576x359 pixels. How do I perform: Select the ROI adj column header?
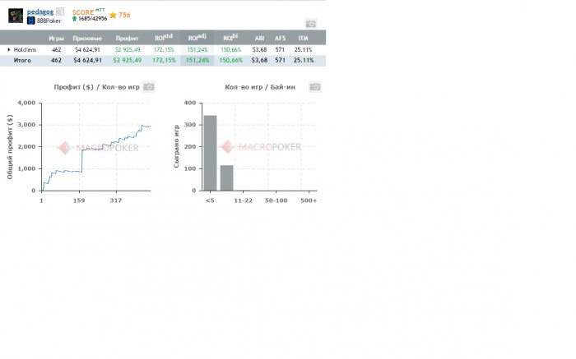197,37
